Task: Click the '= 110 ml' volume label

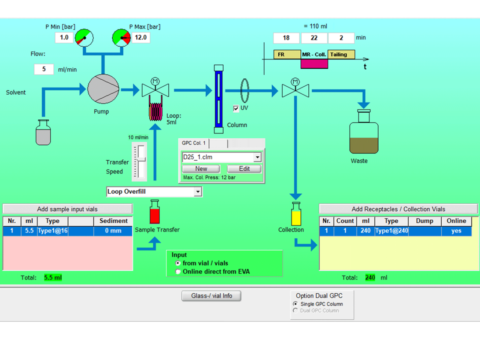Action: (315, 26)
